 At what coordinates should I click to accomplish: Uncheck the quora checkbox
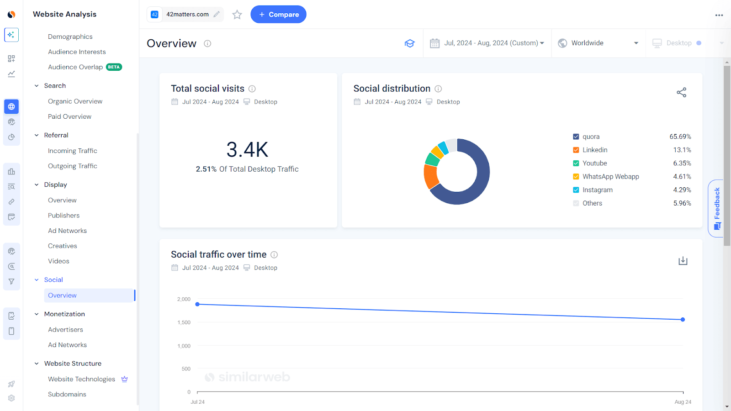tap(576, 137)
